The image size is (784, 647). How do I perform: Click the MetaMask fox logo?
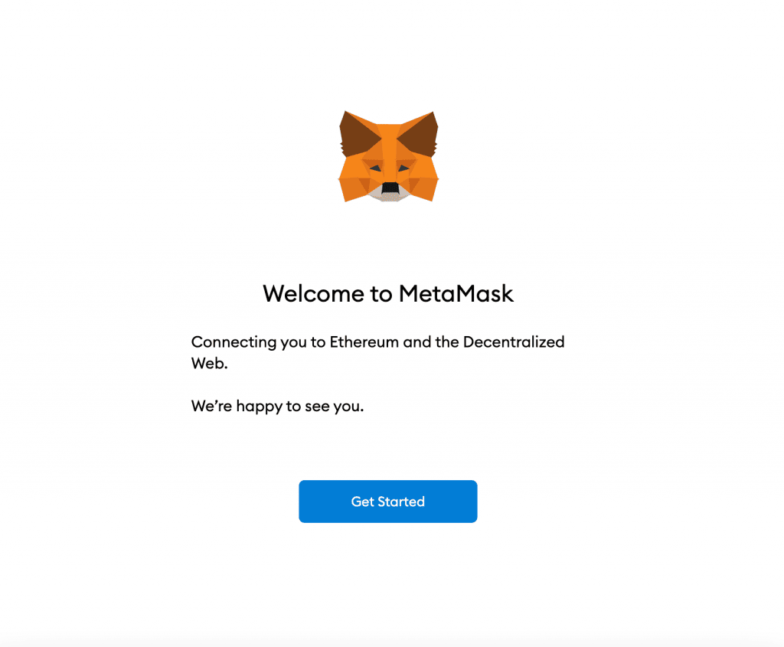(388, 156)
